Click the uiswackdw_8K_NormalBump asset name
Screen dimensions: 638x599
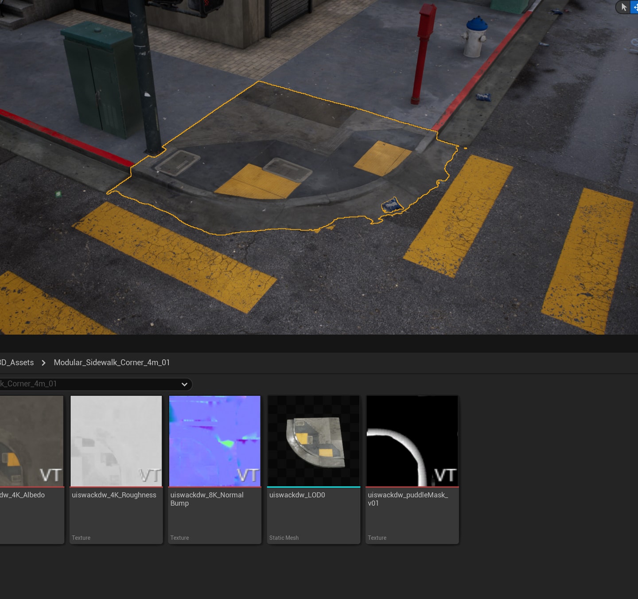click(x=207, y=499)
